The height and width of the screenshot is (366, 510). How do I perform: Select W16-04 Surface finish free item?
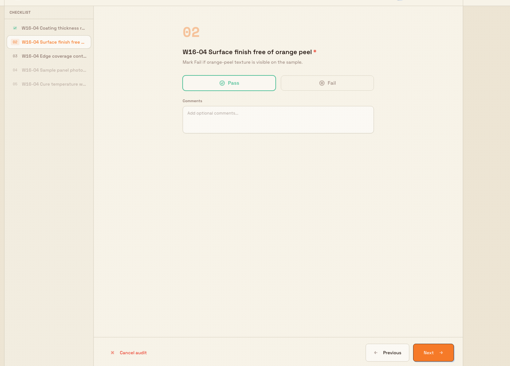coord(49,42)
